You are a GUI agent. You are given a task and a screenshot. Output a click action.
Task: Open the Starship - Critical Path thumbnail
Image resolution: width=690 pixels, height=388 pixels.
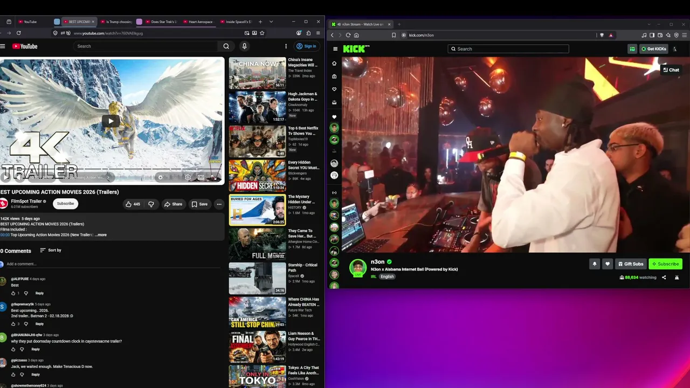[257, 278]
